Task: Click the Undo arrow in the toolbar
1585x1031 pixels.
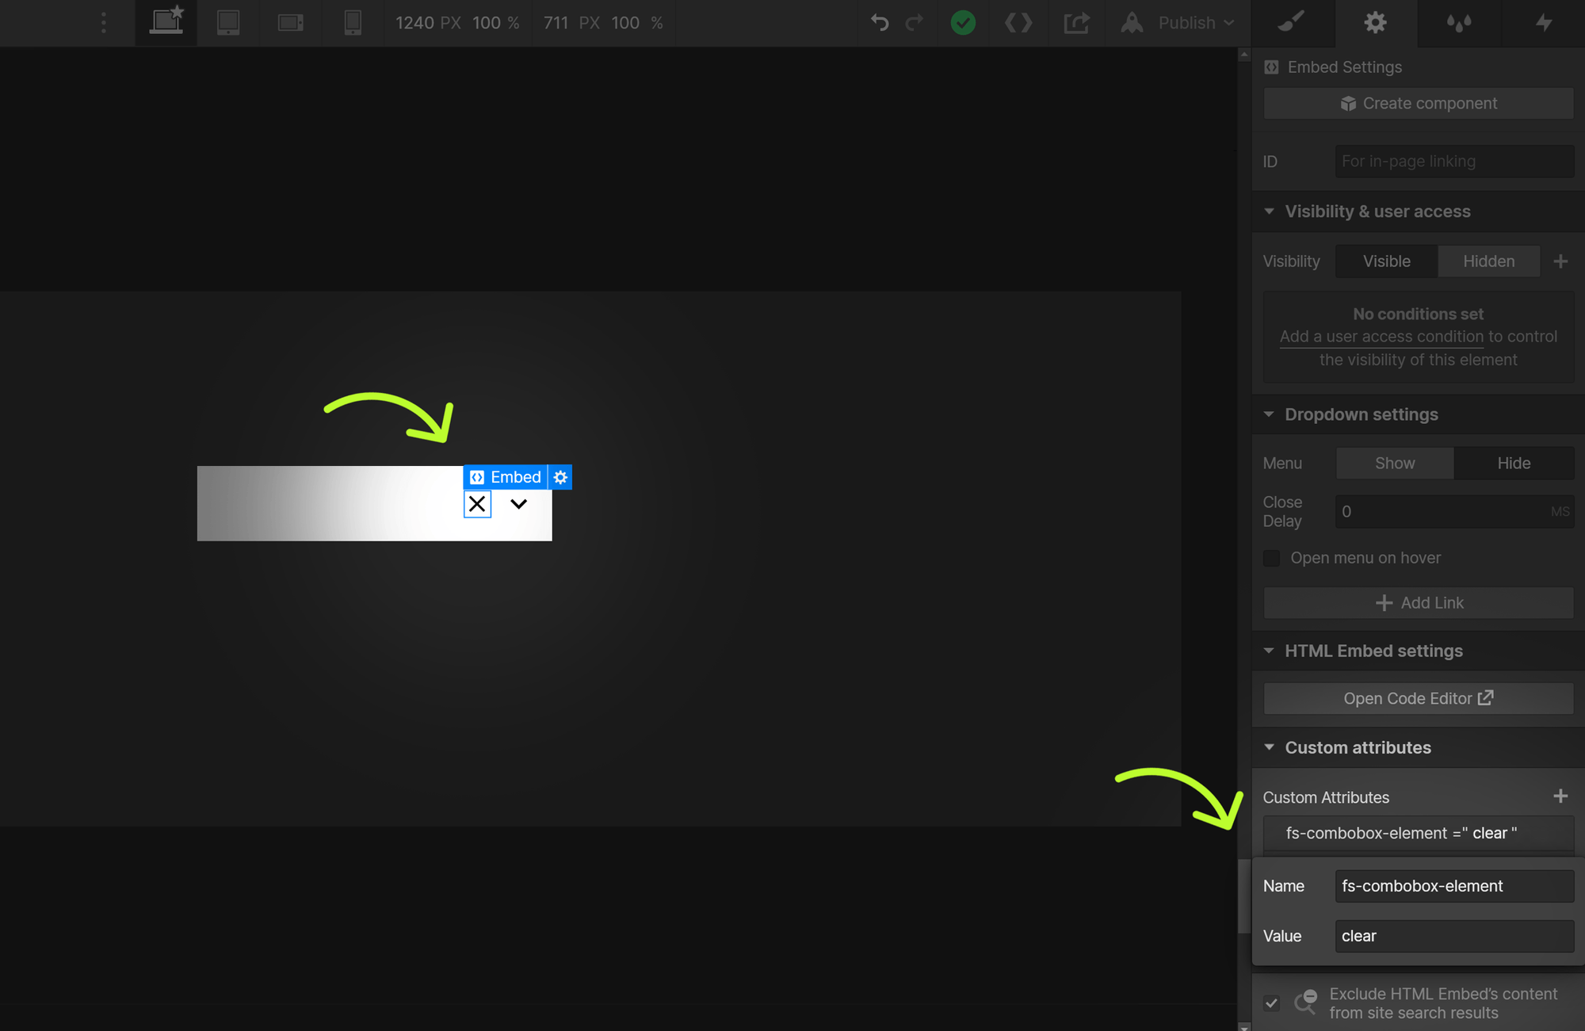Action: 880,23
